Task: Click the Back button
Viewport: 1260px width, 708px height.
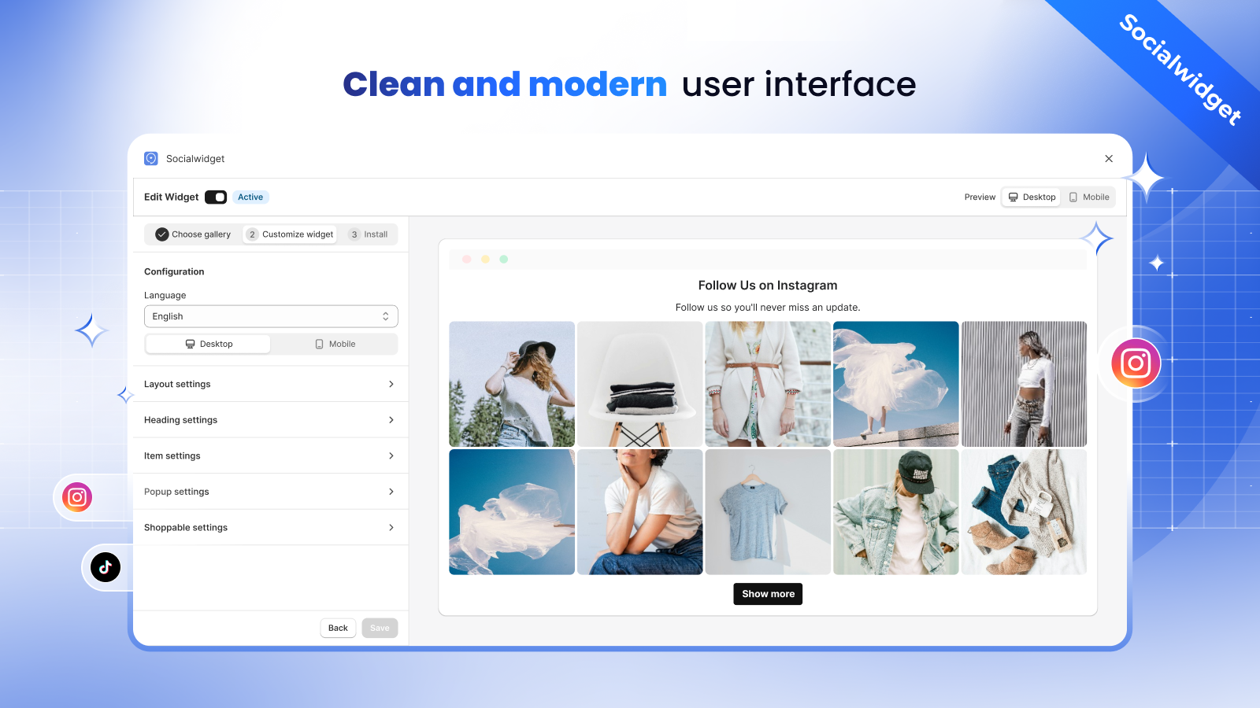Action: (x=338, y=628)
